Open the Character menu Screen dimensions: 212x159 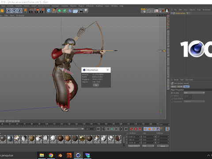[64, 6]
